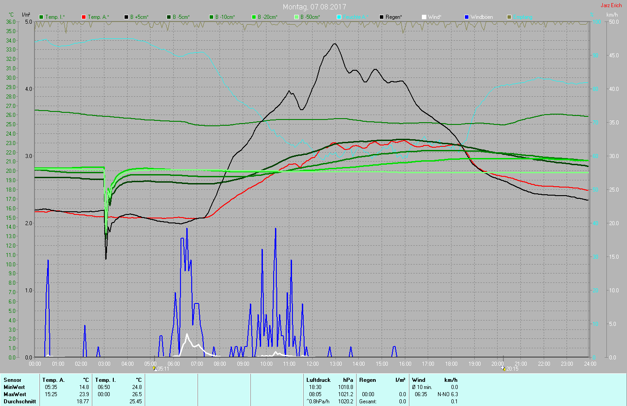Toggle the B -20cm legend label
The image size is (627, 406).
point(267,17)
